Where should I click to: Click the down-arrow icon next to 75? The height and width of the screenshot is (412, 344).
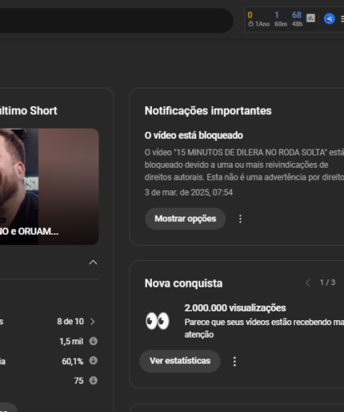point(93,380)
